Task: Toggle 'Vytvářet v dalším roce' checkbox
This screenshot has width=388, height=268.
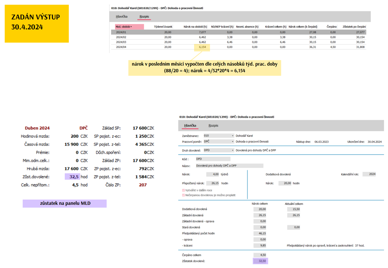Action: click(x=184, y=190)
